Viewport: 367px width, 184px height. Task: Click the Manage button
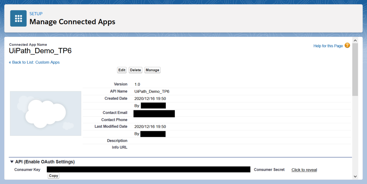pyautogui.click(x=152, y=70)
